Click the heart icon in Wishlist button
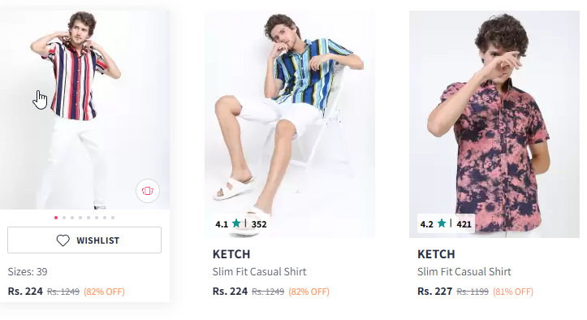The image size is (587, 320). tap(63, 240)
